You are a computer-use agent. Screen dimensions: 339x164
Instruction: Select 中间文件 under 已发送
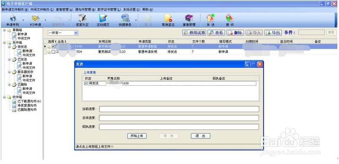[x=29, y=68]
